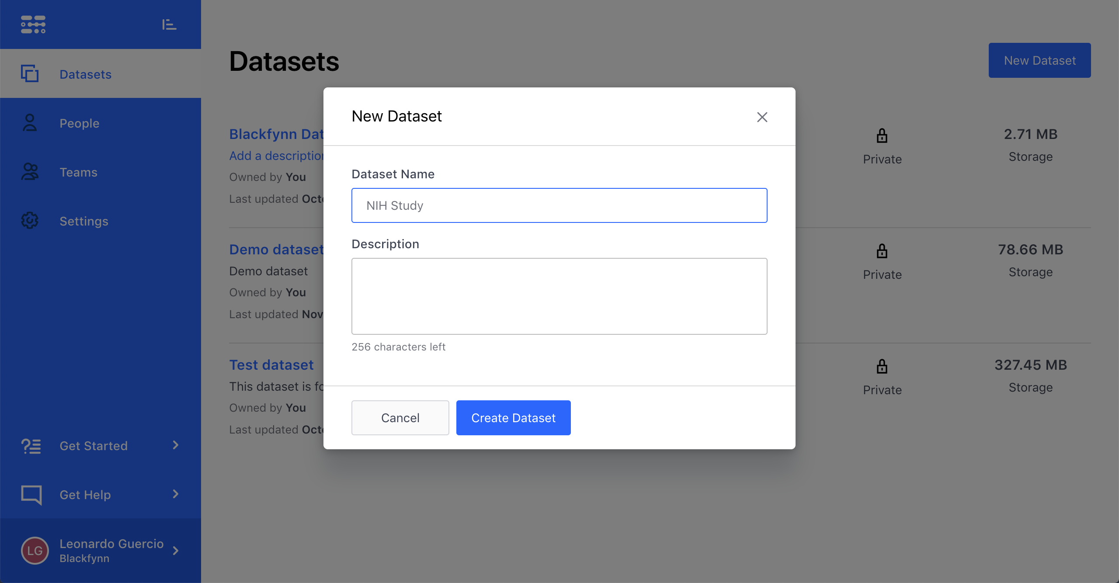The image size is (1119, 583).
Task: Click the Datasets sidebar icon
Action: coord(30,73)
